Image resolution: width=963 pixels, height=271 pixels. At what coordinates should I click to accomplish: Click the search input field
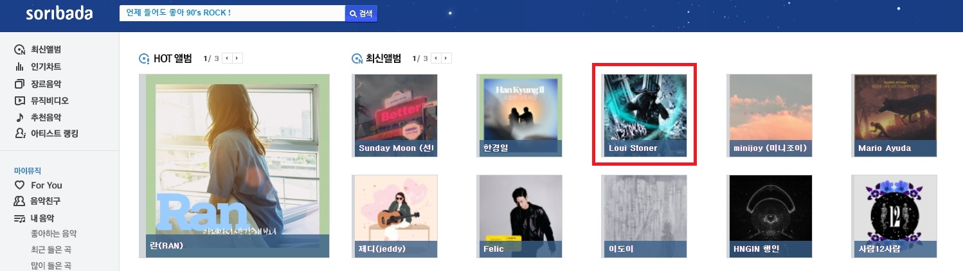coord(232,13)
